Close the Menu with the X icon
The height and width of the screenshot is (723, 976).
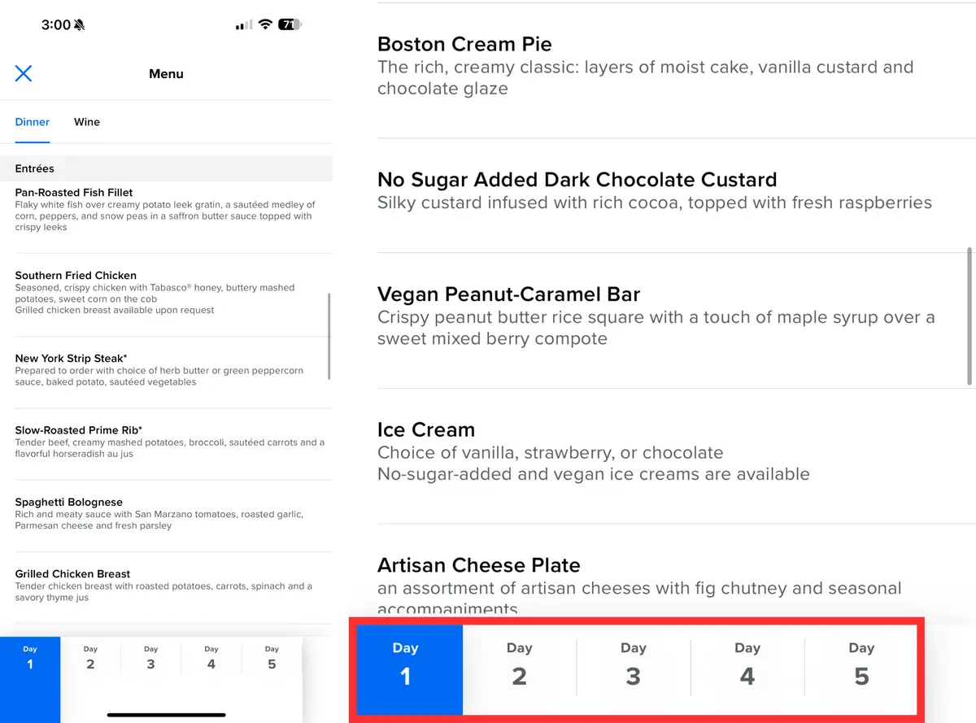(x=24, y=73)
